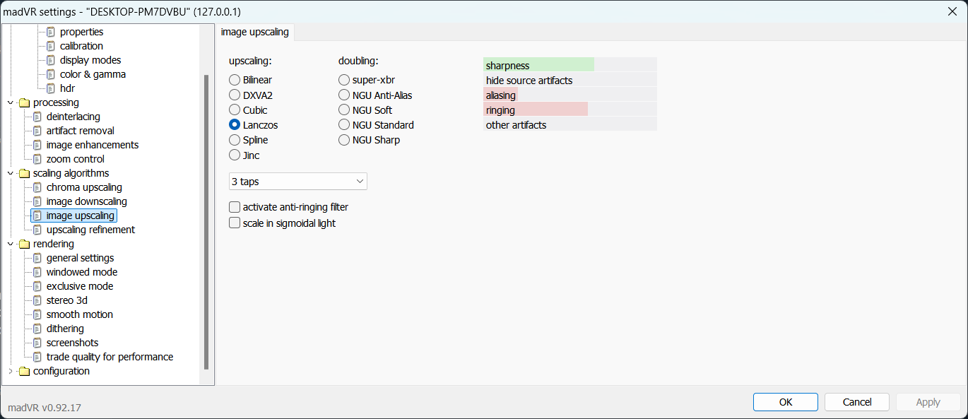The width and height of the screenshot is (968, 419).
Task: Select the Jinc upscaling radio button
Action: pyautogui.click(x=235, y=155)
